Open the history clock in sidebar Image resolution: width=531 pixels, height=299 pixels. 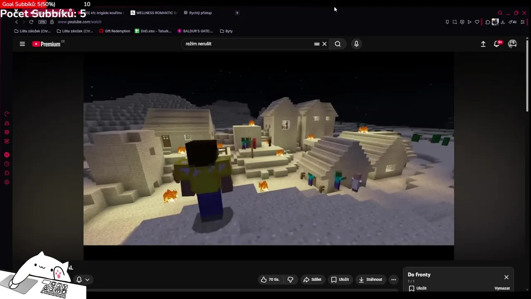(7, 164)
